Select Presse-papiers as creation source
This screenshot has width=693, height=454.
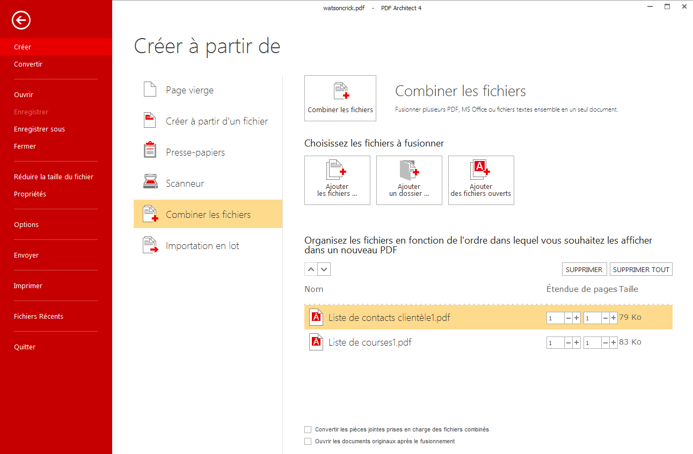(195, 152)
